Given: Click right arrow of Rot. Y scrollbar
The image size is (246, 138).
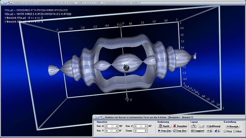Looking at the screenshot, I should (x=116, y=131).
